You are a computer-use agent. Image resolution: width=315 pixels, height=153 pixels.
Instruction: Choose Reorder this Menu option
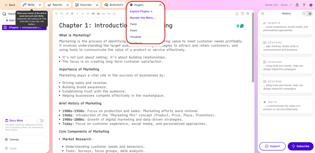point(143,17)
